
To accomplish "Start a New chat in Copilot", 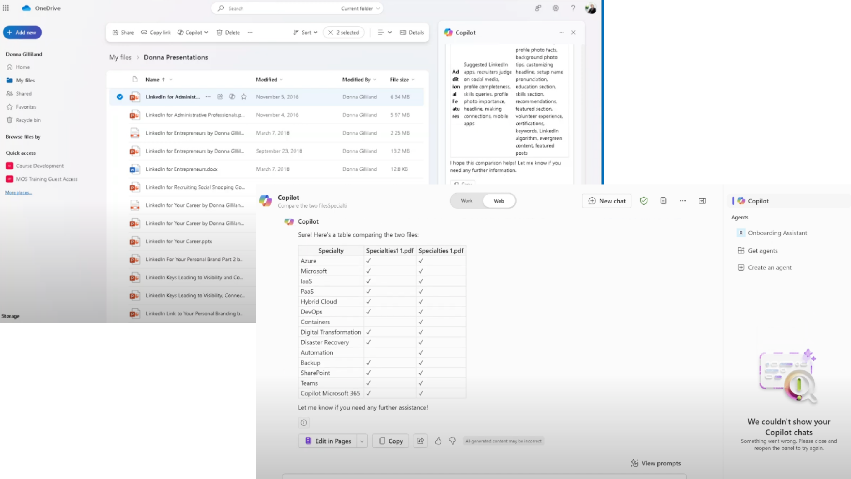I will point(607,201).
